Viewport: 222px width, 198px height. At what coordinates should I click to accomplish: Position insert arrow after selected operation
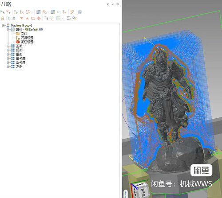(33, 18)
